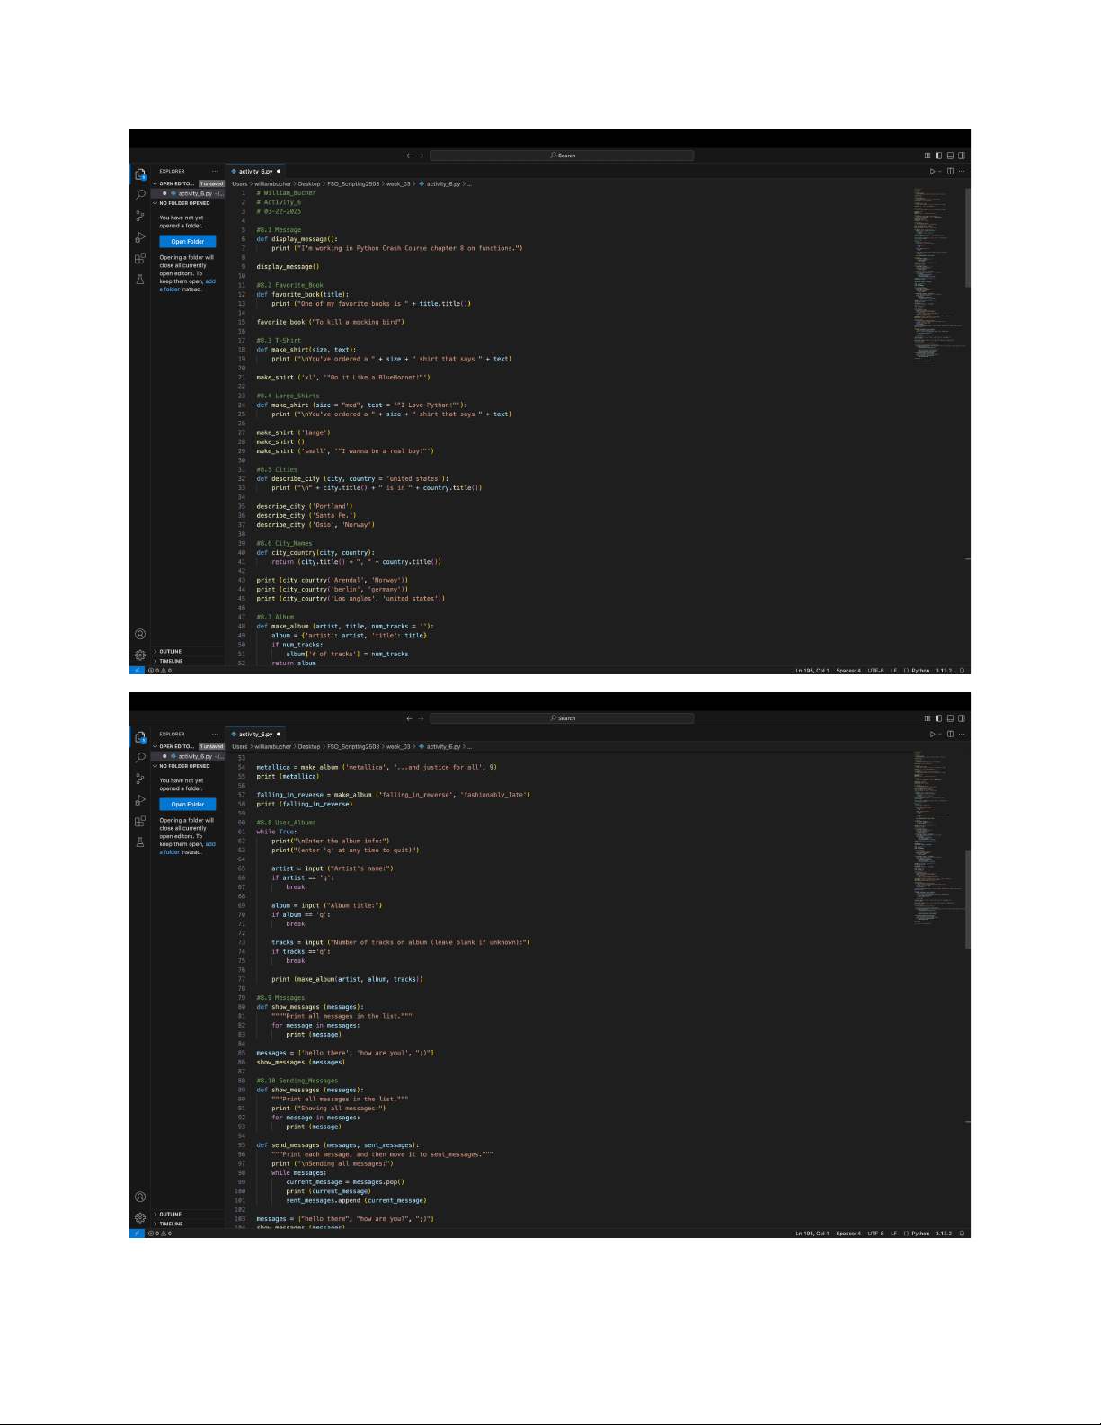
Task: Open Run and Debug in bottom window
Action: tap(140, 800)
